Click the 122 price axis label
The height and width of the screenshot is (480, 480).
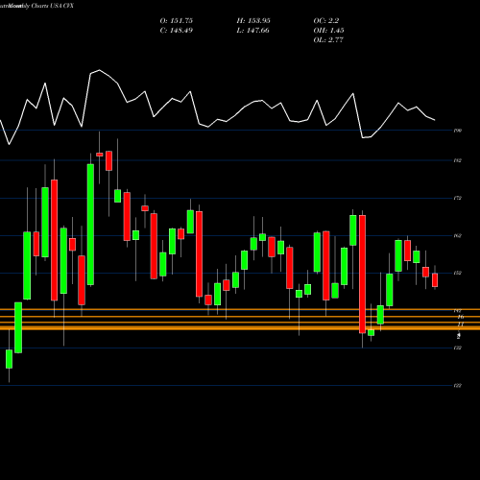pyautogui.click(x=458, y=386)
